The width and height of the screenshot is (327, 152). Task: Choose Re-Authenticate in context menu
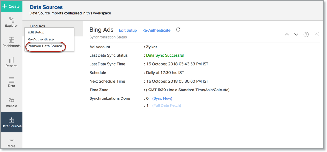coord(41,39)
